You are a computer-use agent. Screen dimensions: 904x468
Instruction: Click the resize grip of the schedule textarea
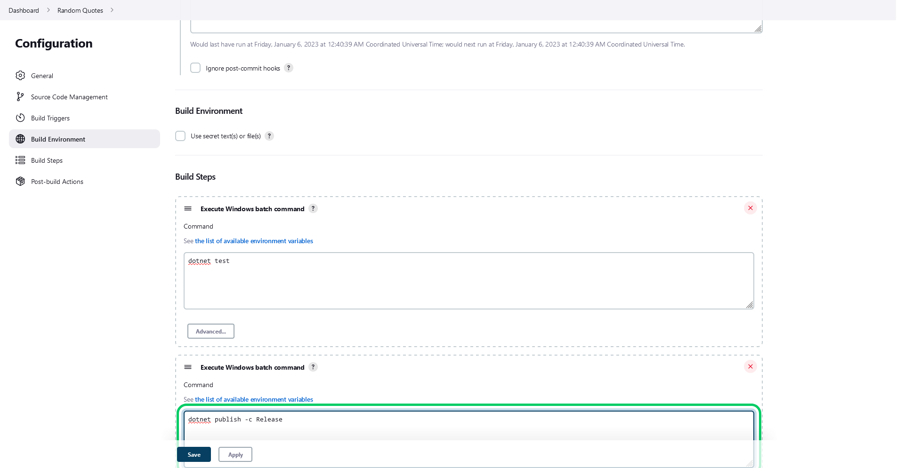coord(758,29)
